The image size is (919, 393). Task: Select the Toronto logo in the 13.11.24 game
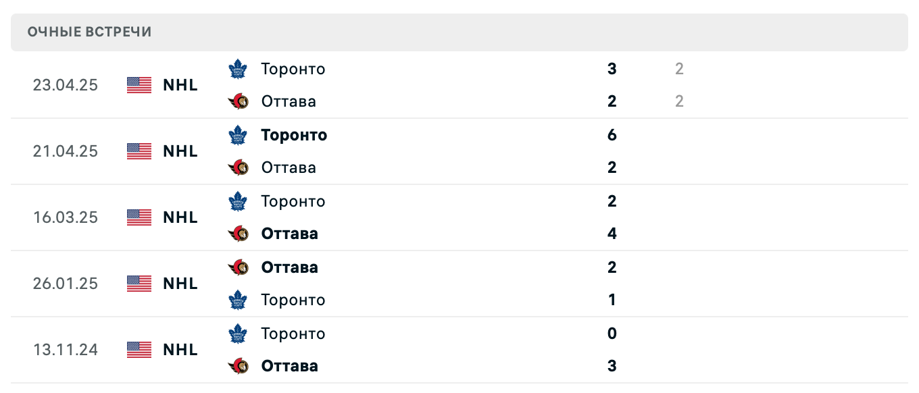238,333
